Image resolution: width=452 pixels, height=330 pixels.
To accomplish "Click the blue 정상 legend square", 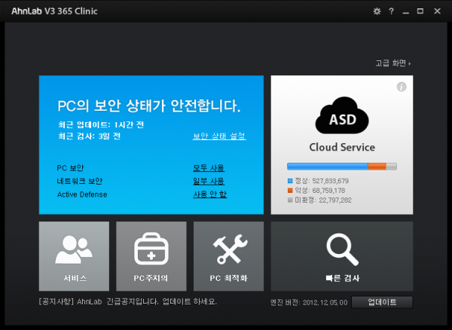I will (x=290, y=181).
